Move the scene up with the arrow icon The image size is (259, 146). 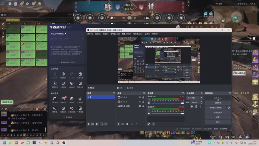coord(102,124)
